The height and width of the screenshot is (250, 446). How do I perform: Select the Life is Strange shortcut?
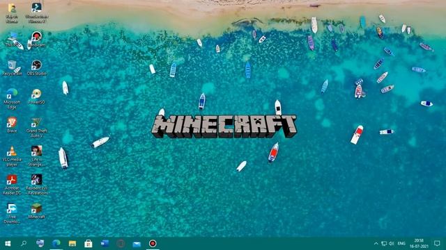pyautogui.click(x=37, y=156)
